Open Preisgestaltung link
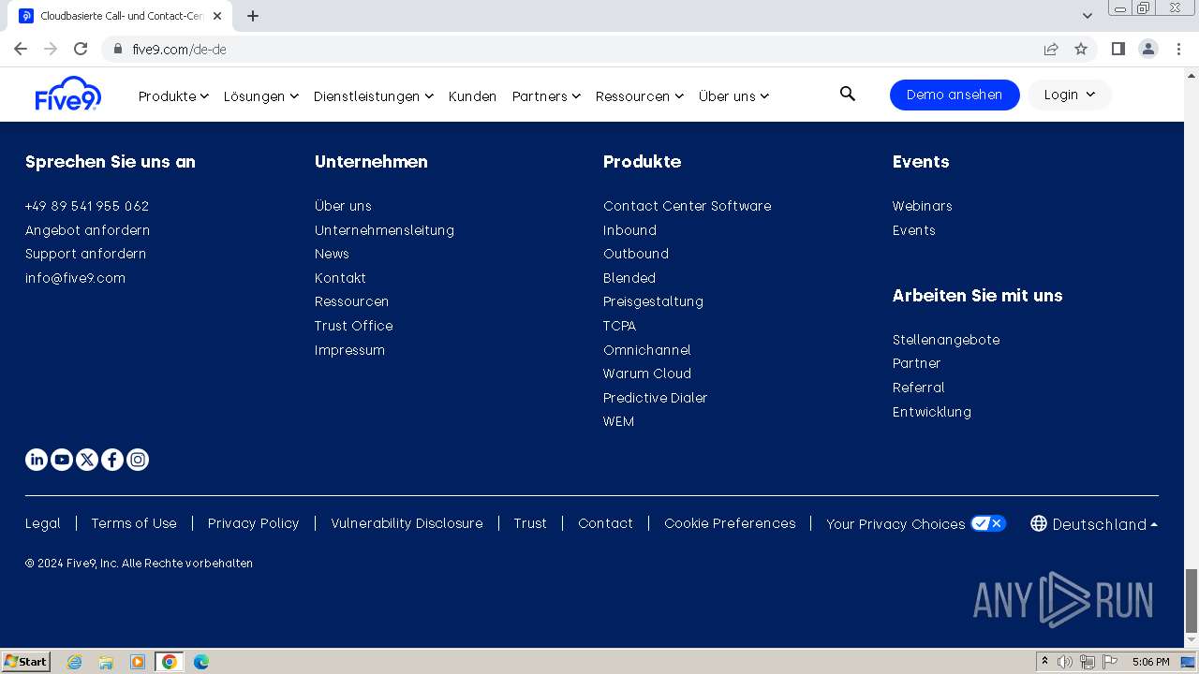The width and height of the screenshot is (1199, 674). (653, 301)
